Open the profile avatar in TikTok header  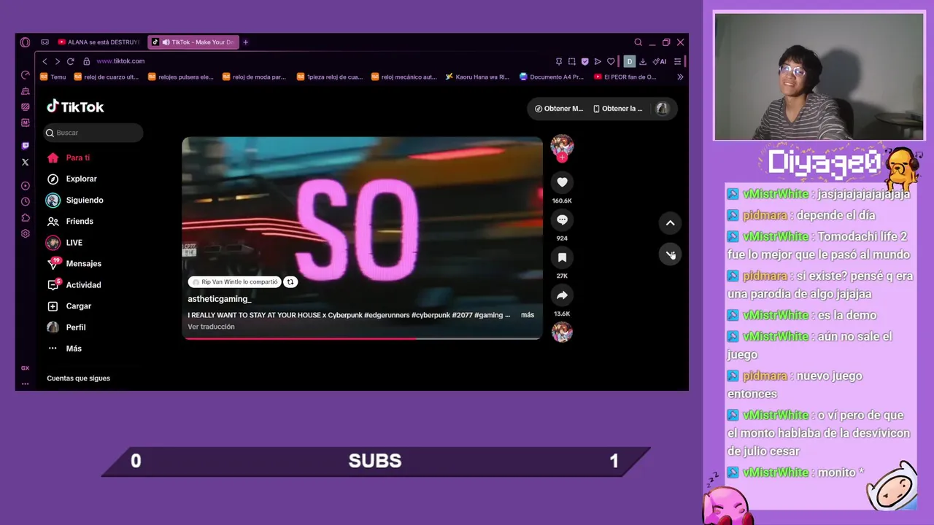tap(662, 109)
